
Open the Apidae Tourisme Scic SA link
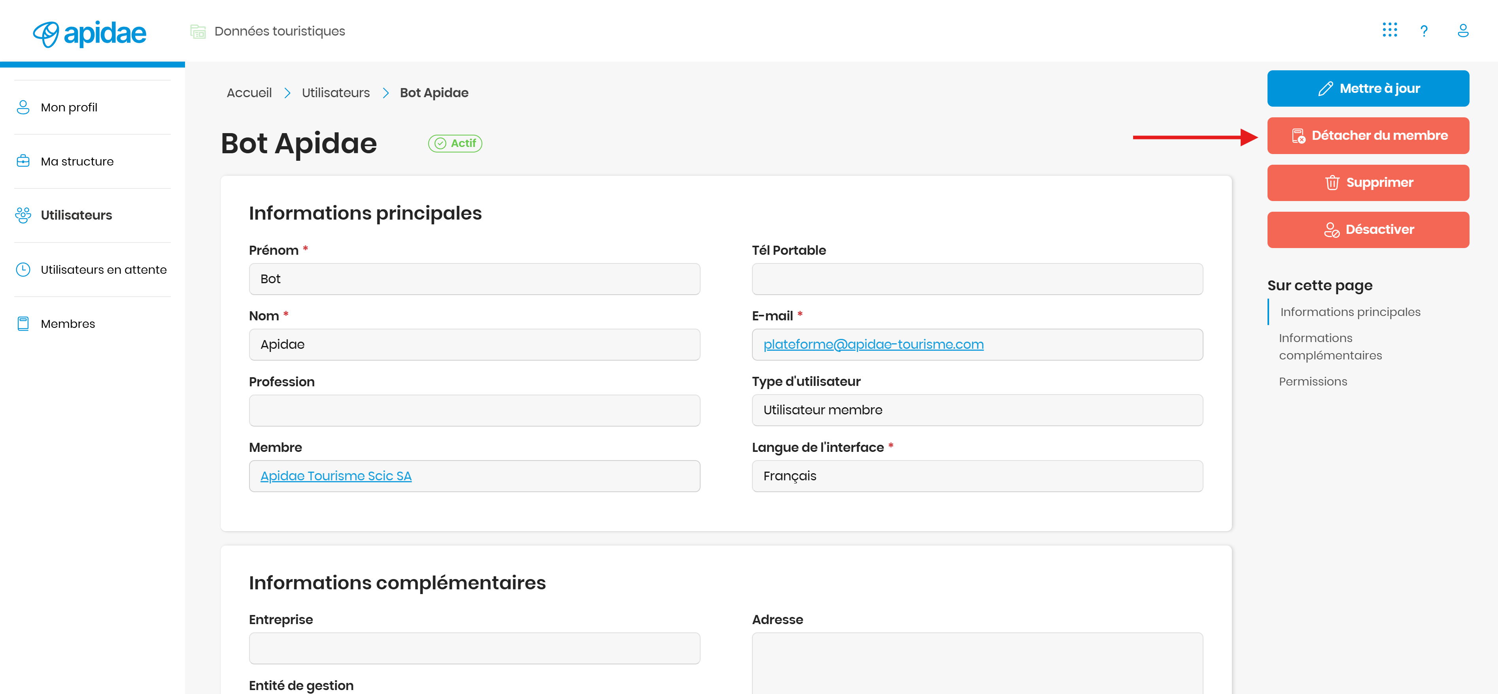coord(336,476)
